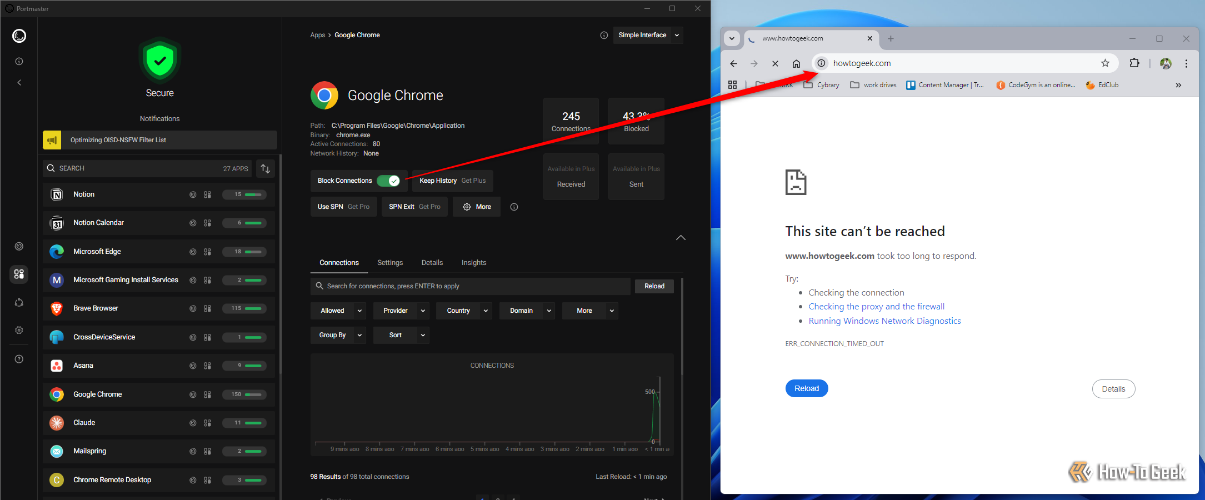The width and height of the screenshot is (1205, 500).
Task: Open the Group By dropdown
Action: point(338,335)
